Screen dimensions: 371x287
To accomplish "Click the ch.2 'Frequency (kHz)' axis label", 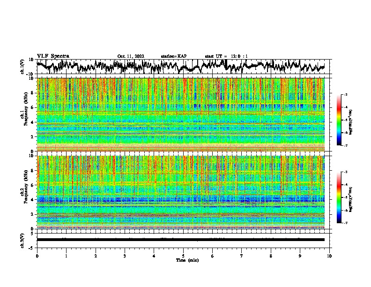I will [x=26, y=187].
